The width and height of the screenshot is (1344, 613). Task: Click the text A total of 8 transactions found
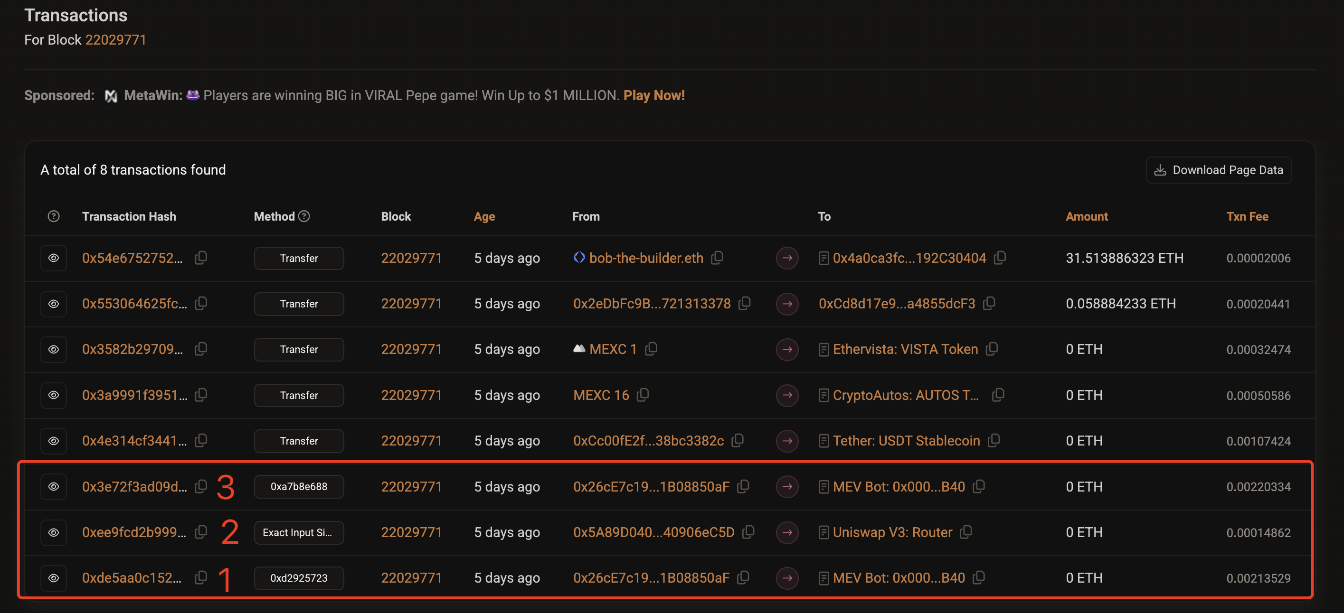[x=133, y=170]
